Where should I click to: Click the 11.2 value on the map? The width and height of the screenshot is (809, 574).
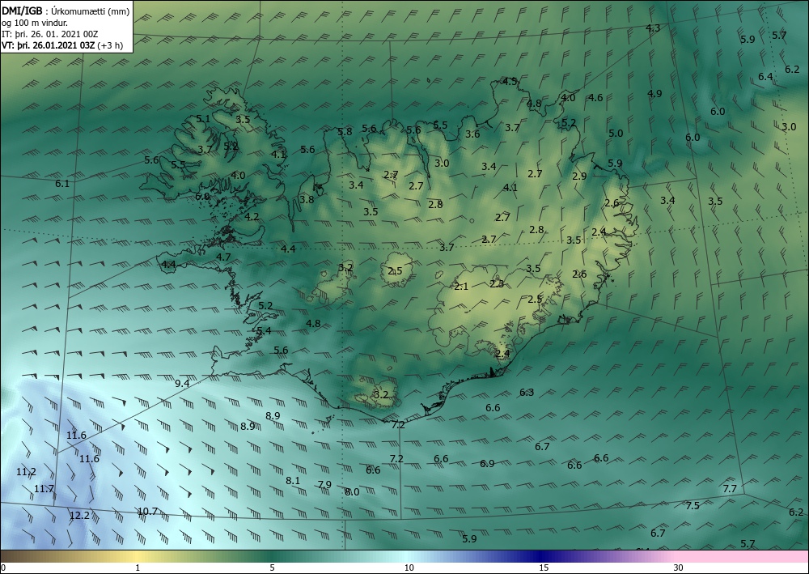point(27,471)
